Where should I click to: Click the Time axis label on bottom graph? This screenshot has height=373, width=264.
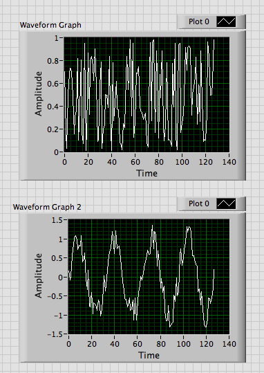coord(149,355)
